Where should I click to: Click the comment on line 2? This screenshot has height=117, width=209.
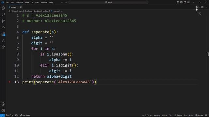[49, 21]
